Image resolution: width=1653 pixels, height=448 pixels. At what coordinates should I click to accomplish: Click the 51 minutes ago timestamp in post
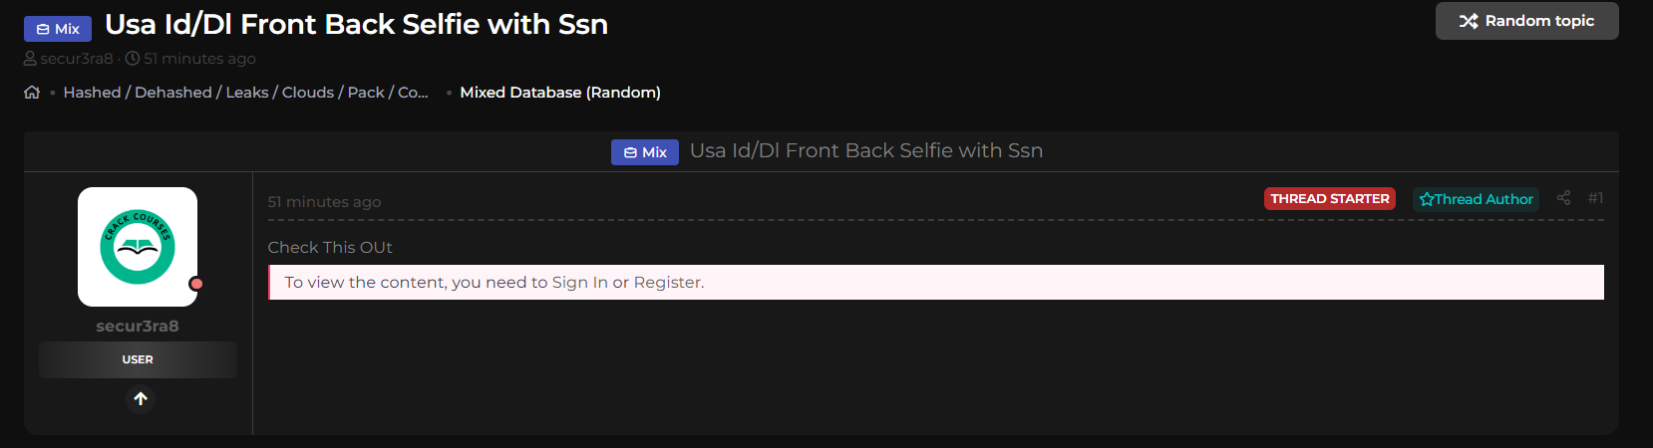click(x=324, y=202)
